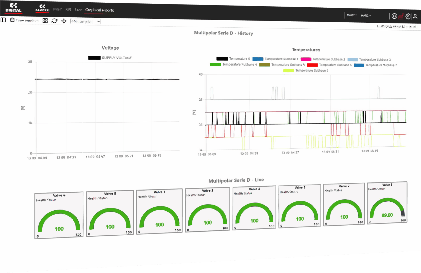Screen dimensions: 421x273
Task: Go to the Plant tab
Action: click(57, 9)
